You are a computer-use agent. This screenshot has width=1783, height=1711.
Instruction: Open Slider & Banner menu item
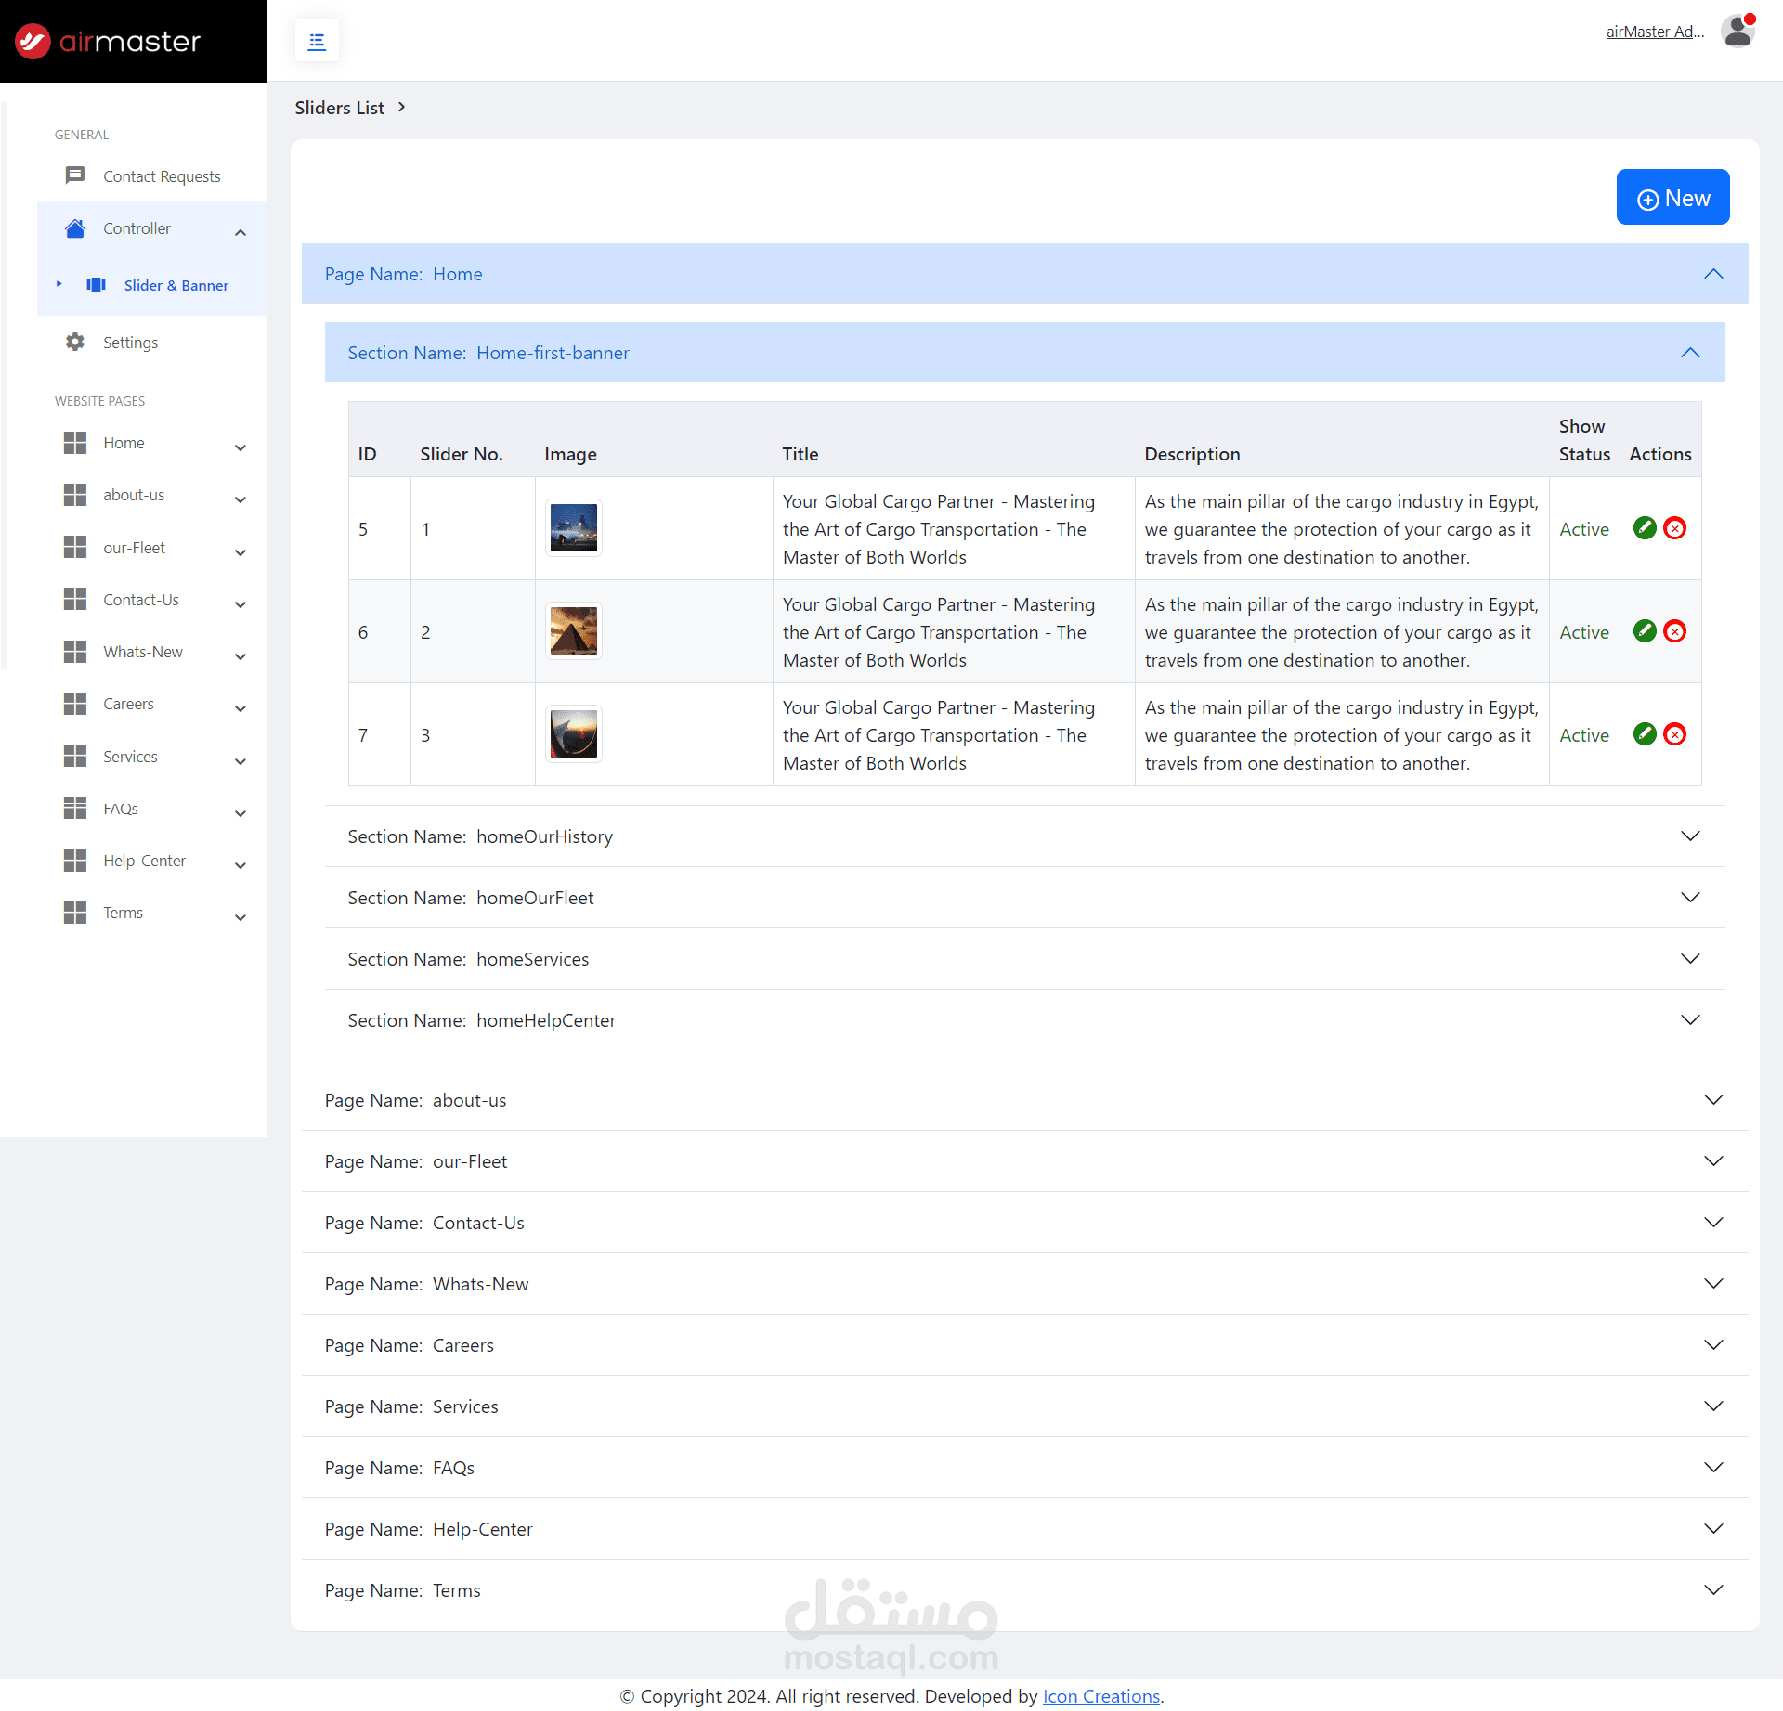(176, 285)
